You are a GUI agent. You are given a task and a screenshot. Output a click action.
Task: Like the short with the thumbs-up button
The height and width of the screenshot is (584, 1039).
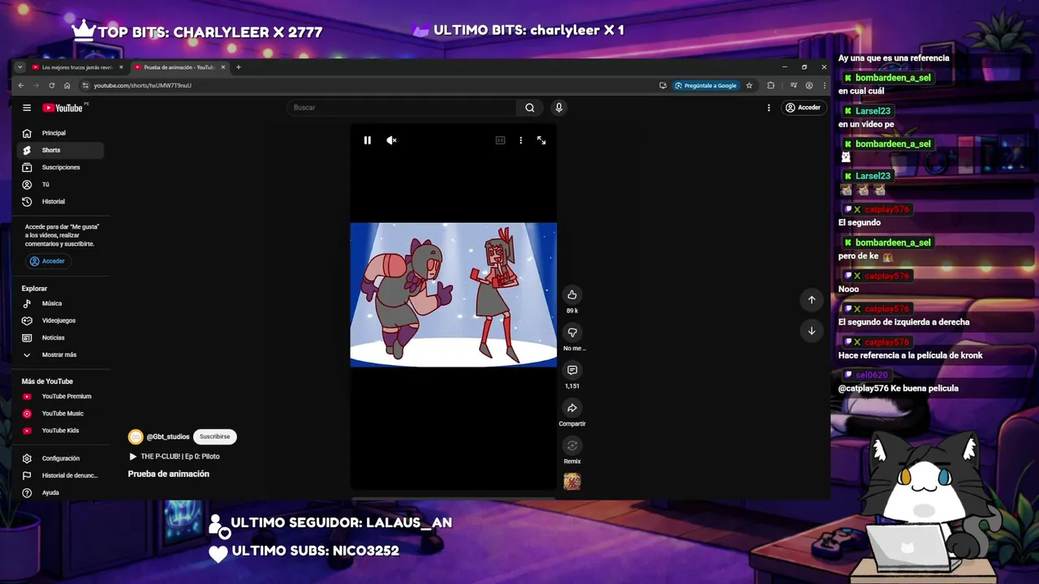(572, 295)
